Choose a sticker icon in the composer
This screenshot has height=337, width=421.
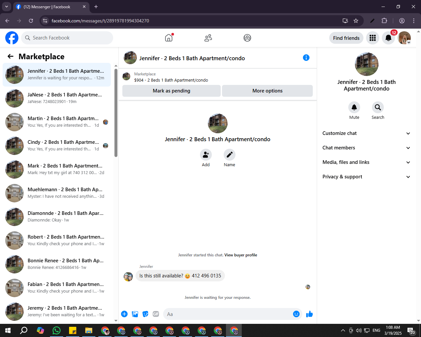coord(145,314)
